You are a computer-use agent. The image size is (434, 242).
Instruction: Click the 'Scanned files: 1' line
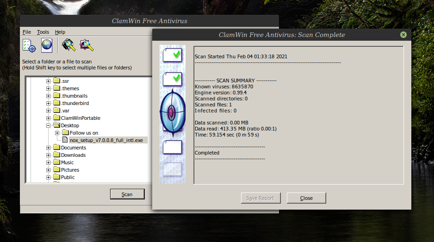[213, 105]
